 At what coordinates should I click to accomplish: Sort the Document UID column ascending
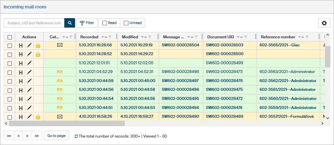tap(242, 37)
